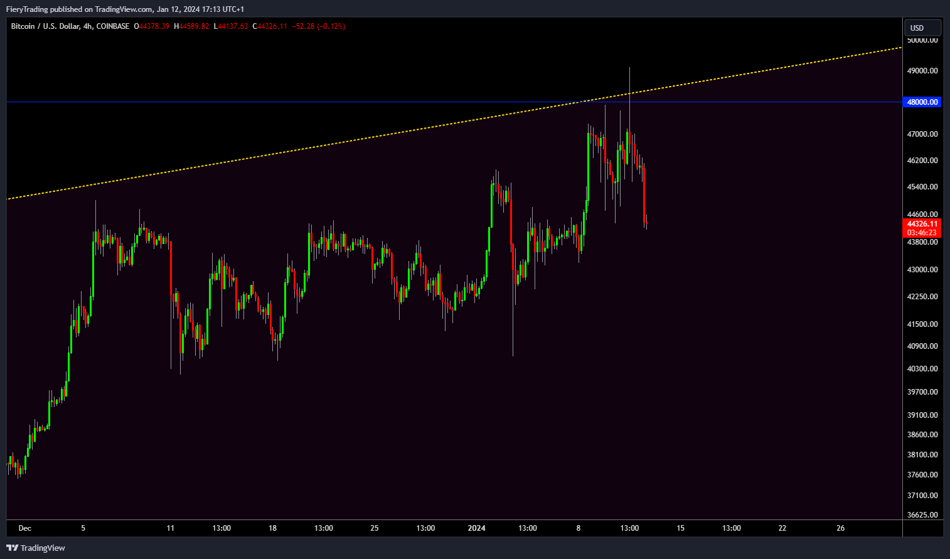Click the 40900.00 price axis label

coord(922,346)
